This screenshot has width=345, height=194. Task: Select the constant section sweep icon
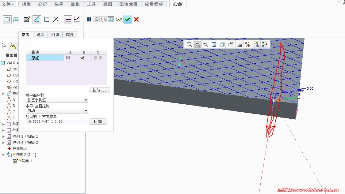pyautogui.click(x=68, y=19)
